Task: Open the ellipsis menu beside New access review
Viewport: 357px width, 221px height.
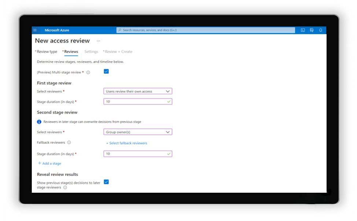Action: click(98, 41)
